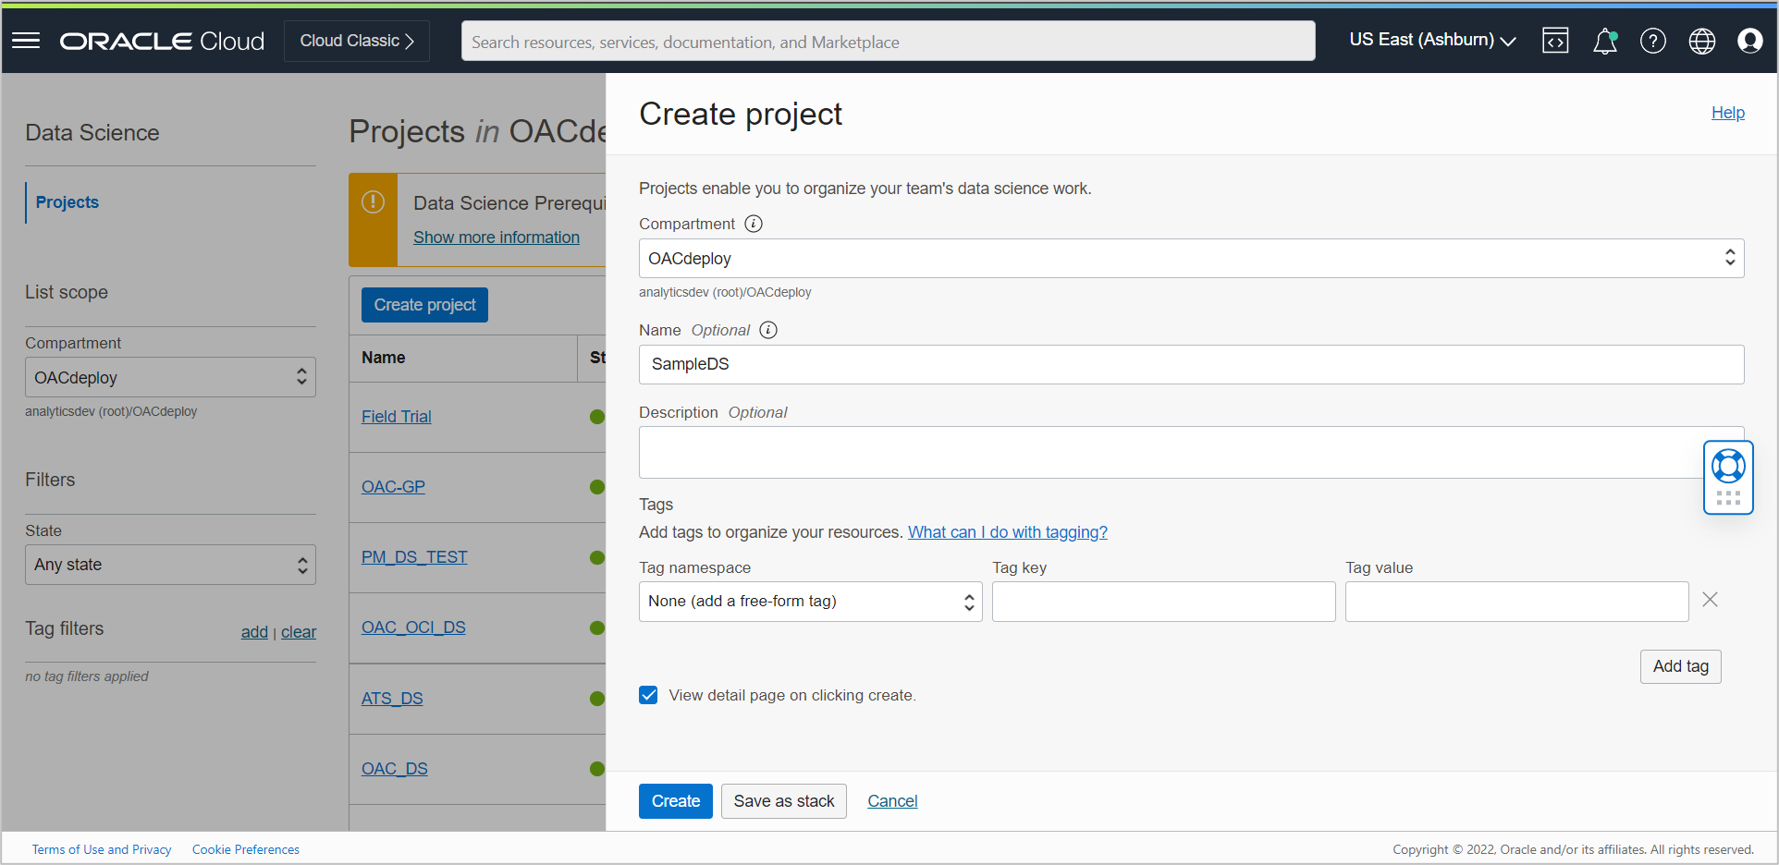Open What can I do with tagging link
Screen dimensions: 1779x865
(1007, 531)
